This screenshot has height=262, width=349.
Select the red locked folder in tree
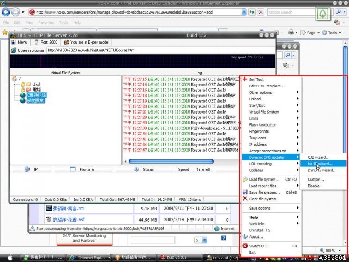pyautogui.click(x=28, y=90)
